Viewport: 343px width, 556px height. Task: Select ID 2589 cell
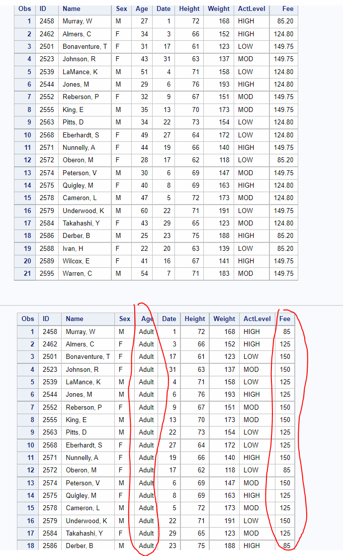(x=47, y=261)
